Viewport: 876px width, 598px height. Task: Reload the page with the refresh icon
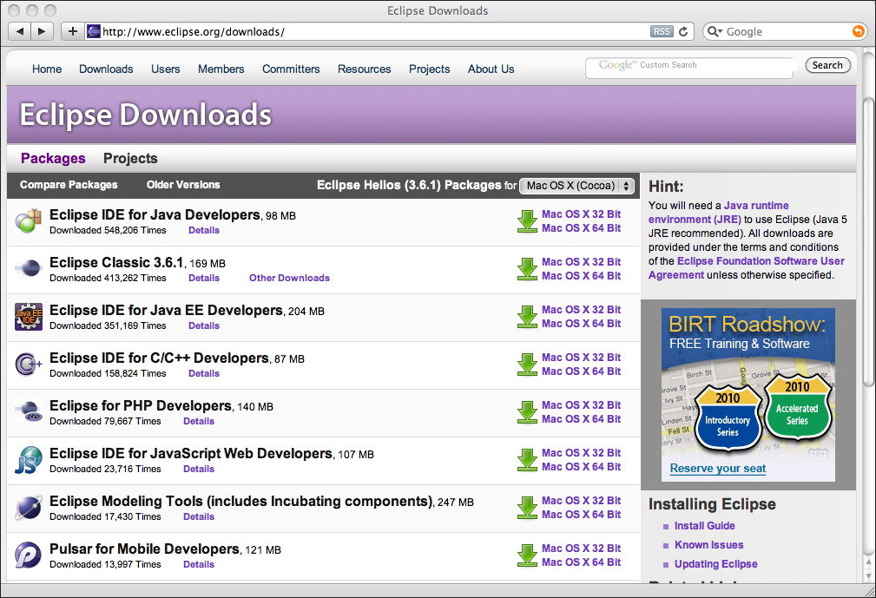[x=683, y=31]
